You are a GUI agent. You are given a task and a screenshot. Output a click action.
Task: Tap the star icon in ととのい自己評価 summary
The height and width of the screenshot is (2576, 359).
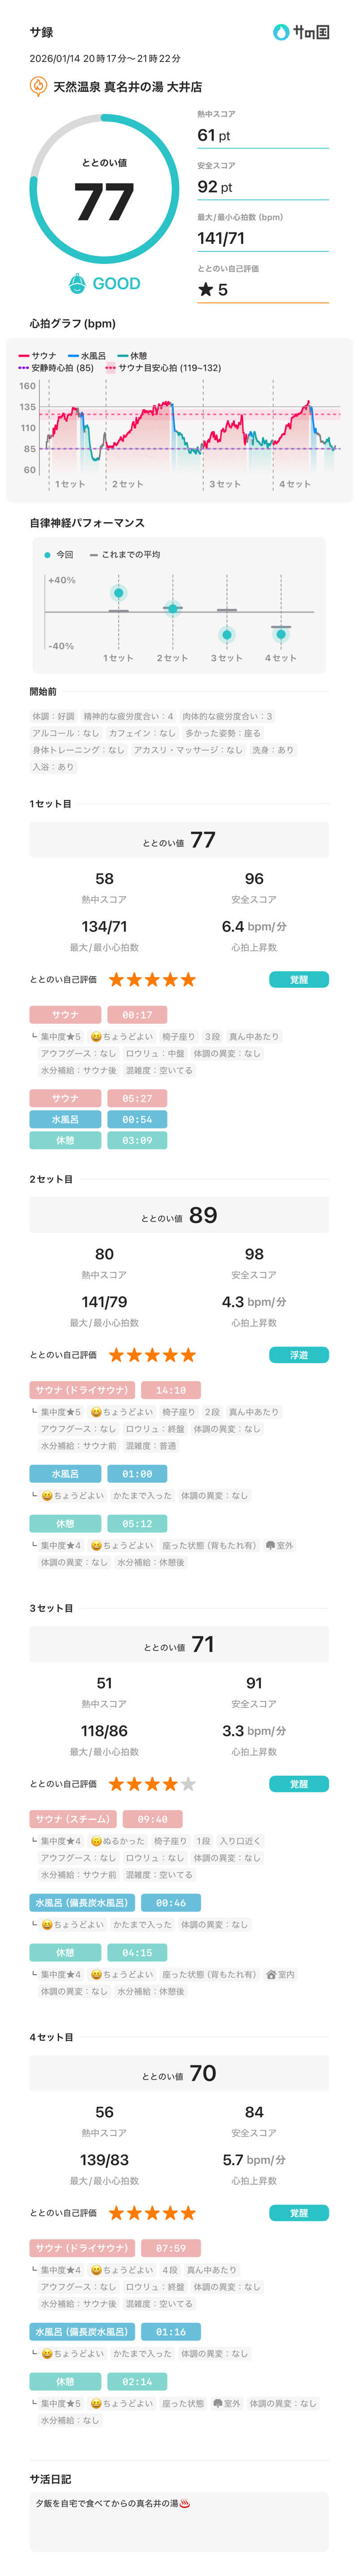[x=206, y=290]
